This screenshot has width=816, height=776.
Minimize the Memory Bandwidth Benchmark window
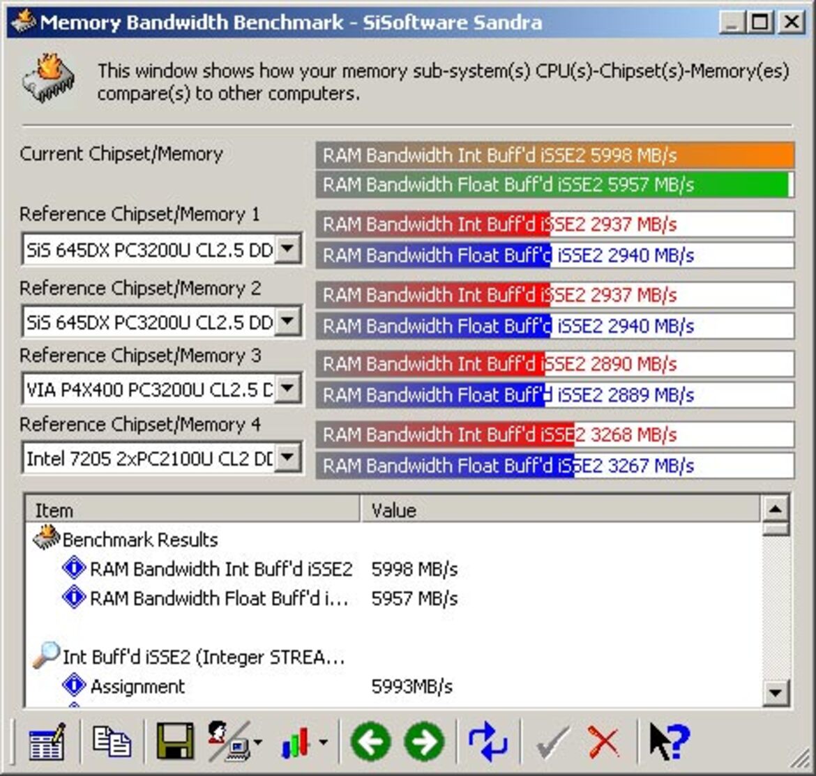[731, 22]
